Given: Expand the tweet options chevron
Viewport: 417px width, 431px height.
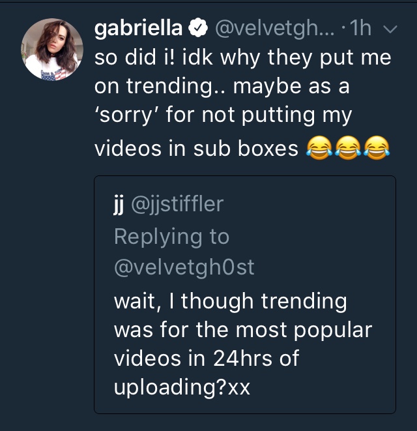Looking at the screenshot, I should [390, 29].
